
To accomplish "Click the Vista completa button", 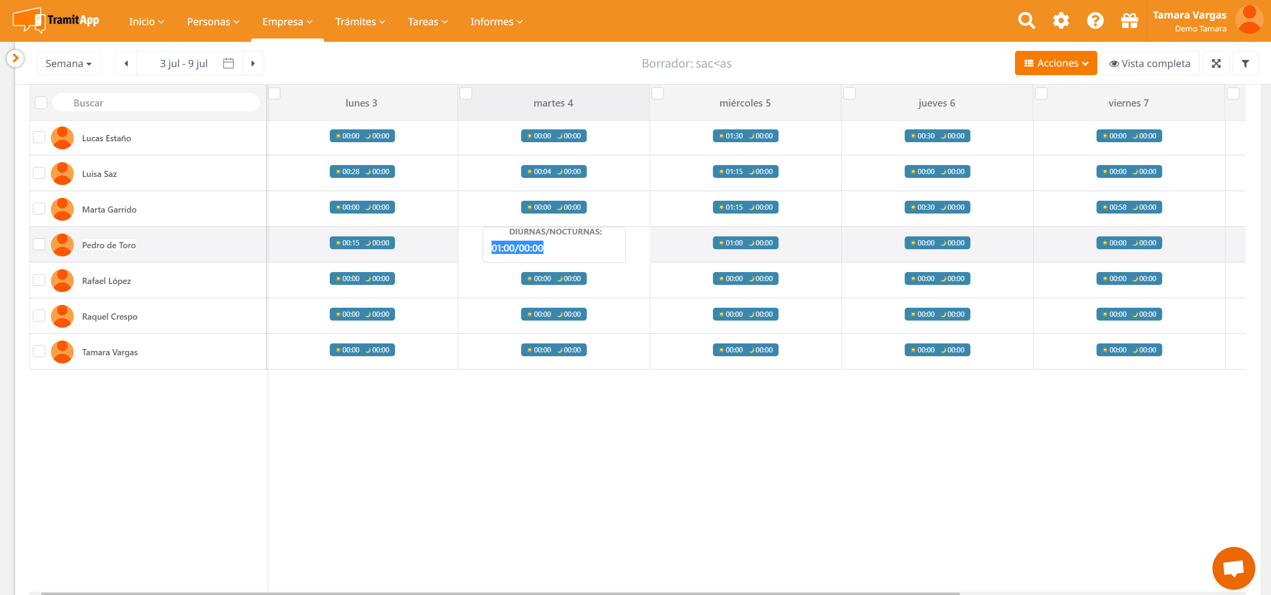I will click(1149, 64).
